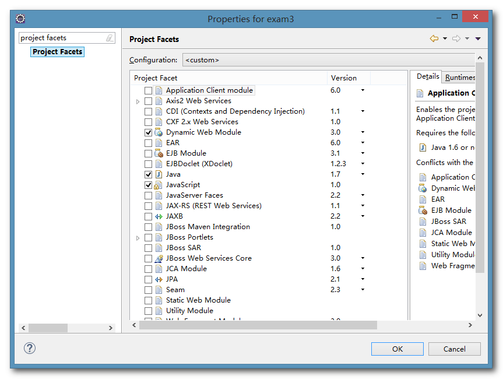Screen dimensions: 503x379
Task: Select the JAX-RS (REST Web Services) row
Action: [x=214, y=206]
